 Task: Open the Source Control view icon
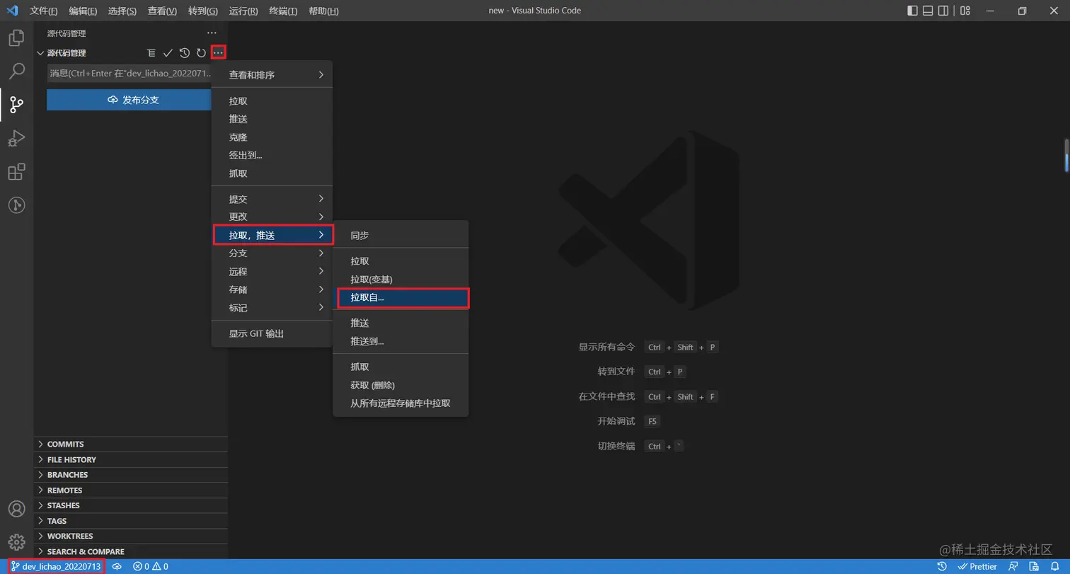(x=16, y=105)
